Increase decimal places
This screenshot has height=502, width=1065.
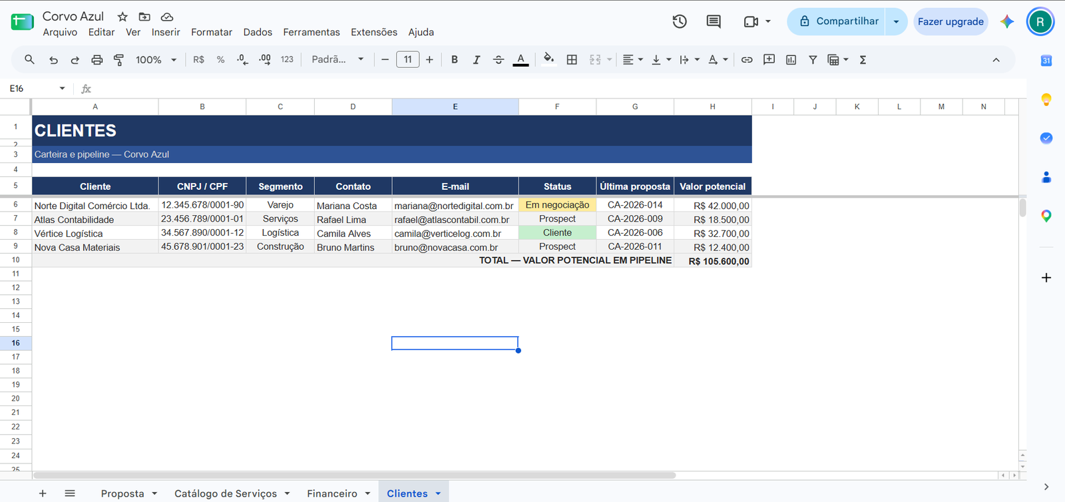click(264, 60)
